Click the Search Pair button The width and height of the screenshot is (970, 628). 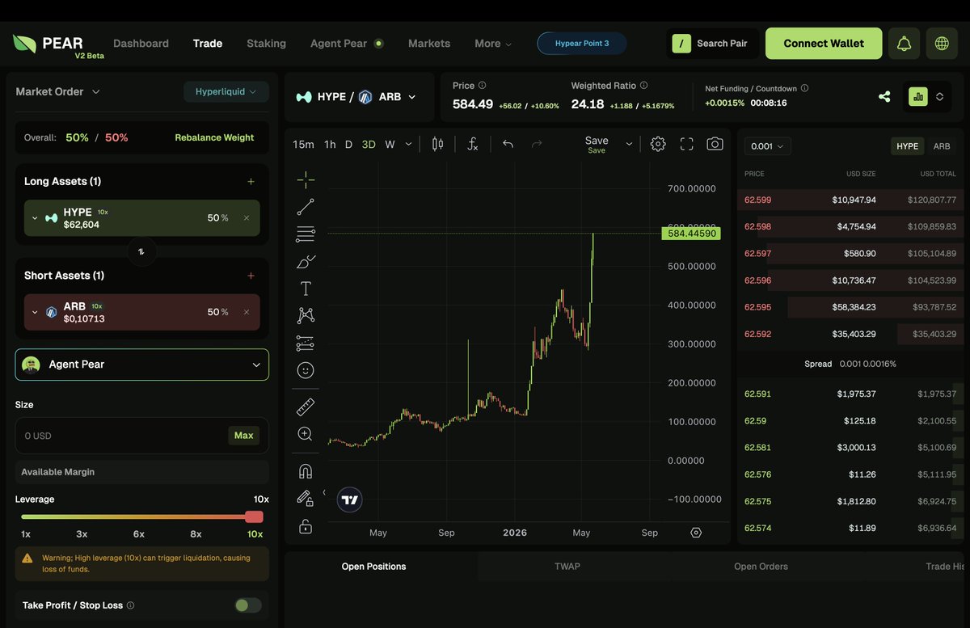click(x=712, y=44)
